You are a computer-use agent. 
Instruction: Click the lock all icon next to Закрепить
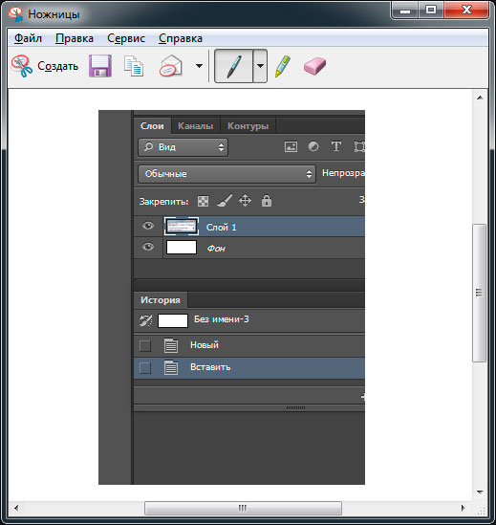[267, 201]
